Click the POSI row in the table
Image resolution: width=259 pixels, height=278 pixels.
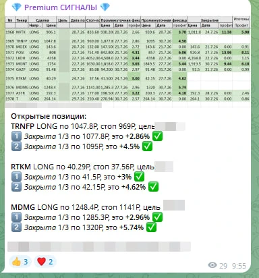point(127,53)
